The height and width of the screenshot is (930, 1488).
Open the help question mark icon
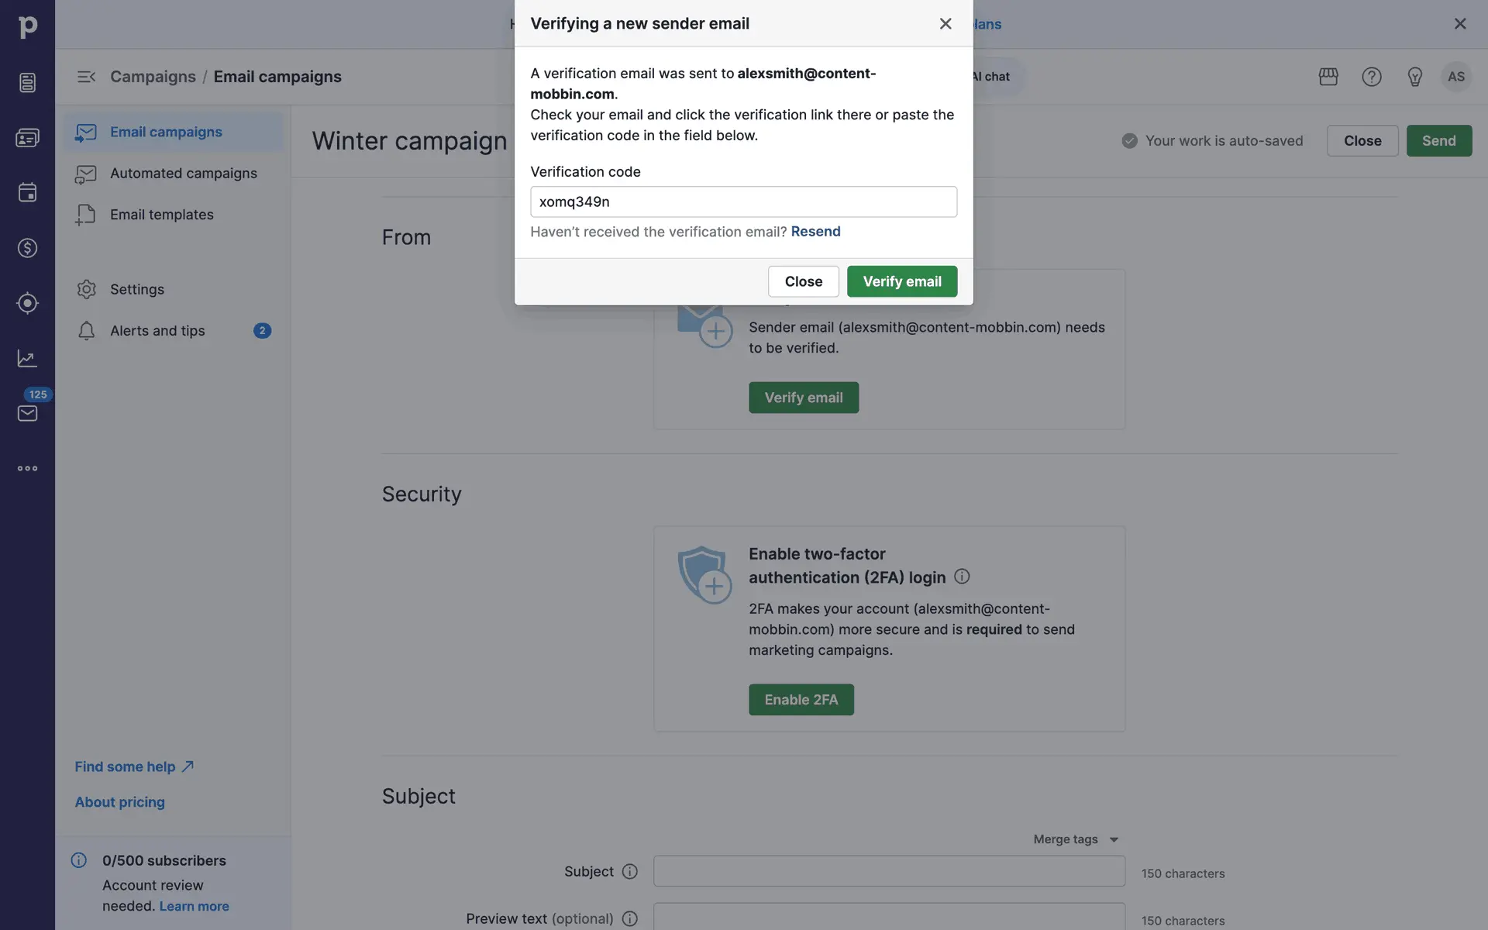point(1372,77)
